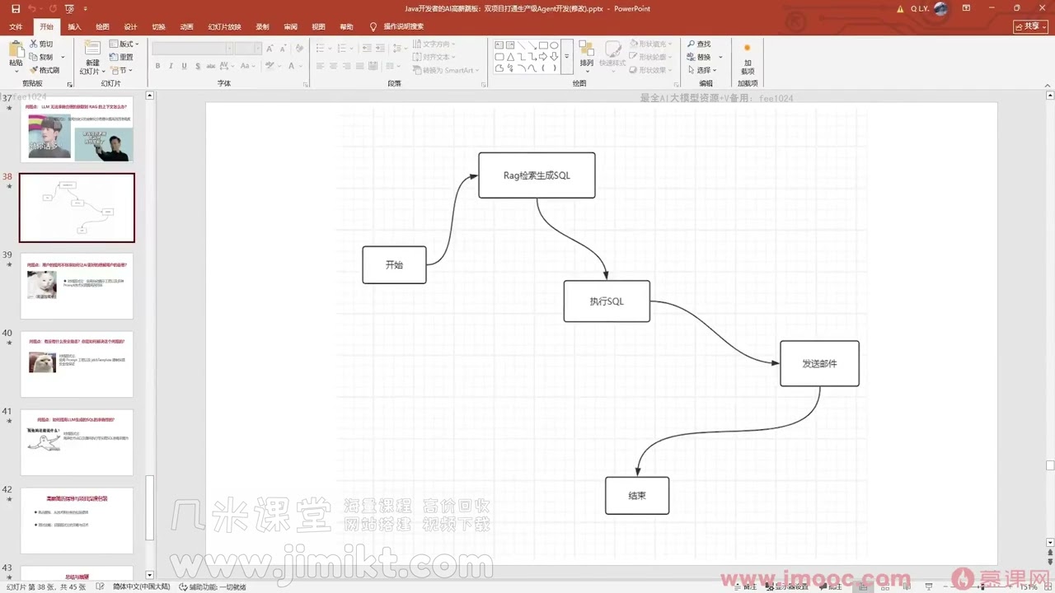The height and width of the screenshot is (593, 1055).
Task: Select the oval shape in gallery
Action: 554,45
